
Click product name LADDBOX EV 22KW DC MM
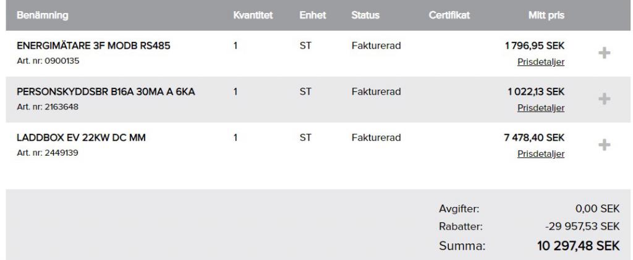click(81, 138)
